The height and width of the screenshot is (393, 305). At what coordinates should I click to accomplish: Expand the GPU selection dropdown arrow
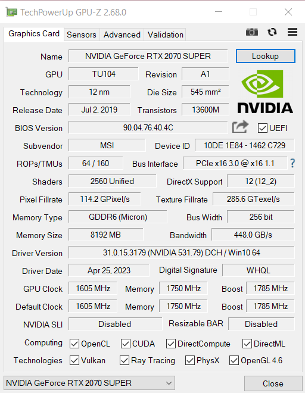169,383
